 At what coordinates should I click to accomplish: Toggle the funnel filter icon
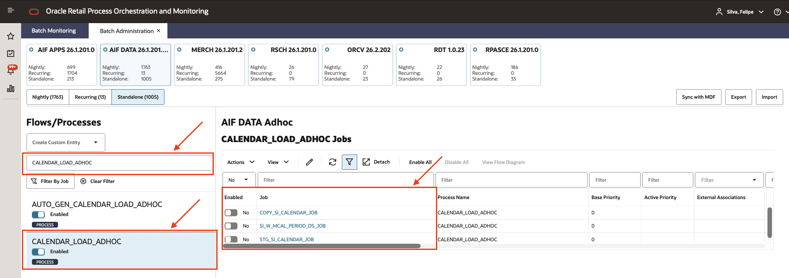tap(349, 162)
